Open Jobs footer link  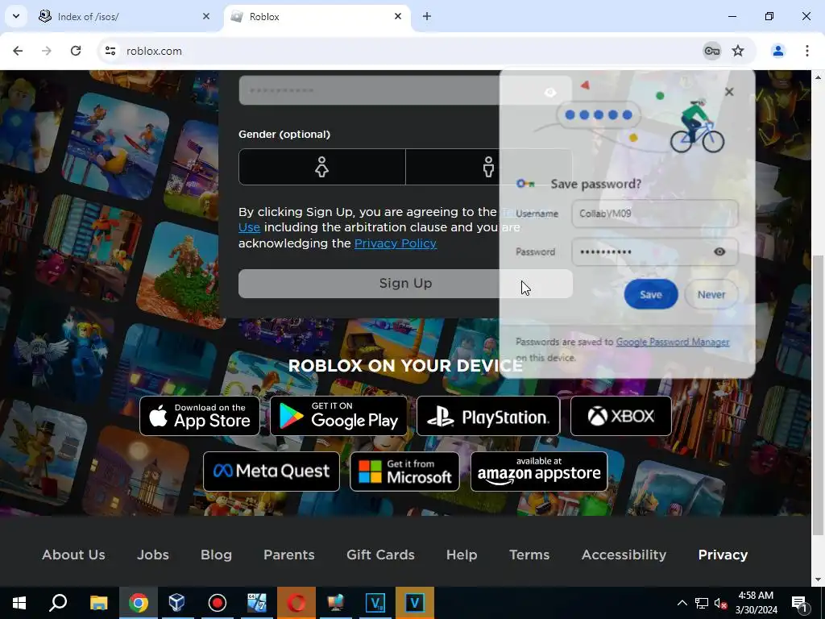pyautogui.click(x=152, y=555)
